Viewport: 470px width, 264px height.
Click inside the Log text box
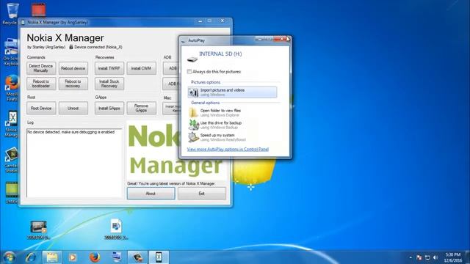[74, 163]
